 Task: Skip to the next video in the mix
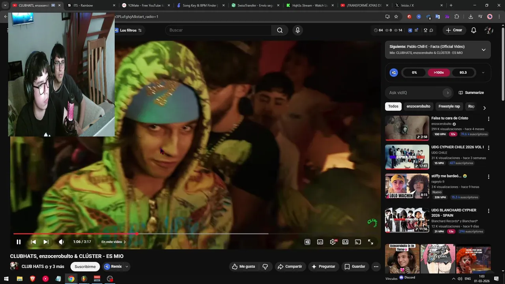pos(46,242)
